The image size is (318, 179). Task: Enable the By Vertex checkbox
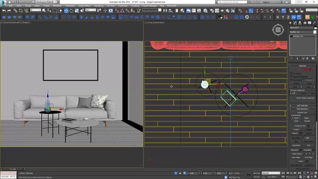(292, 74)
